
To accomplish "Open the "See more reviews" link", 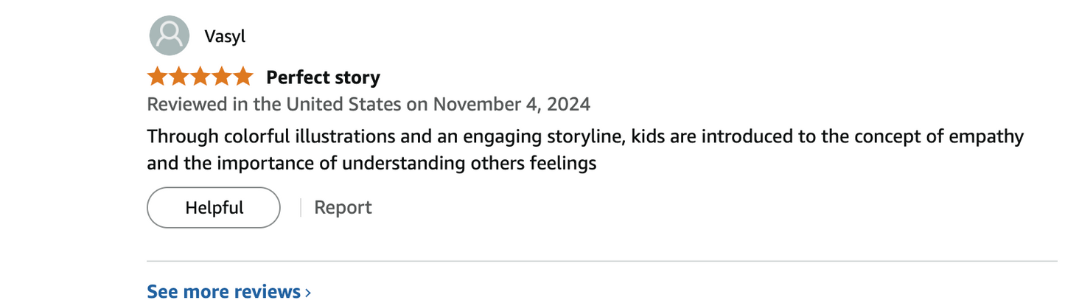I will [x=223, y=292].
